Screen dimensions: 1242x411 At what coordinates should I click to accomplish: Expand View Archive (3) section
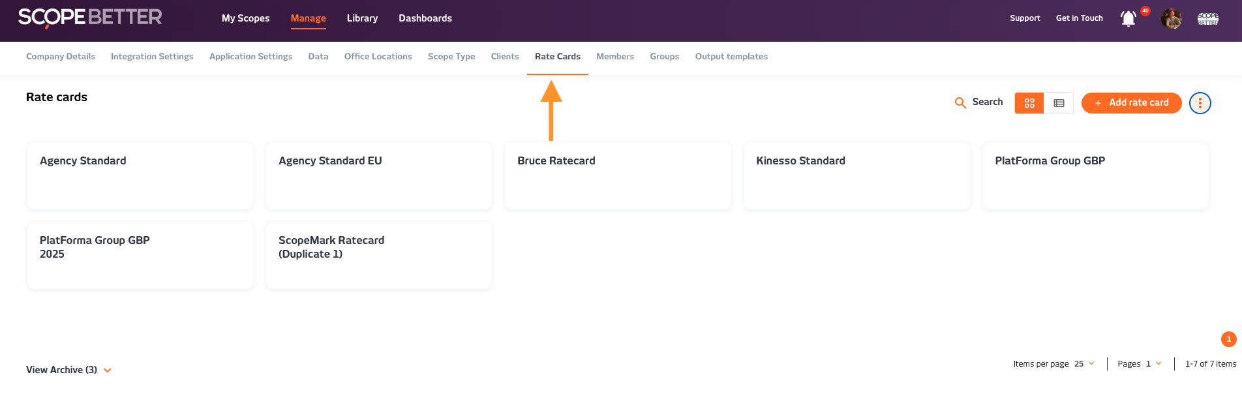coord(68,370)
